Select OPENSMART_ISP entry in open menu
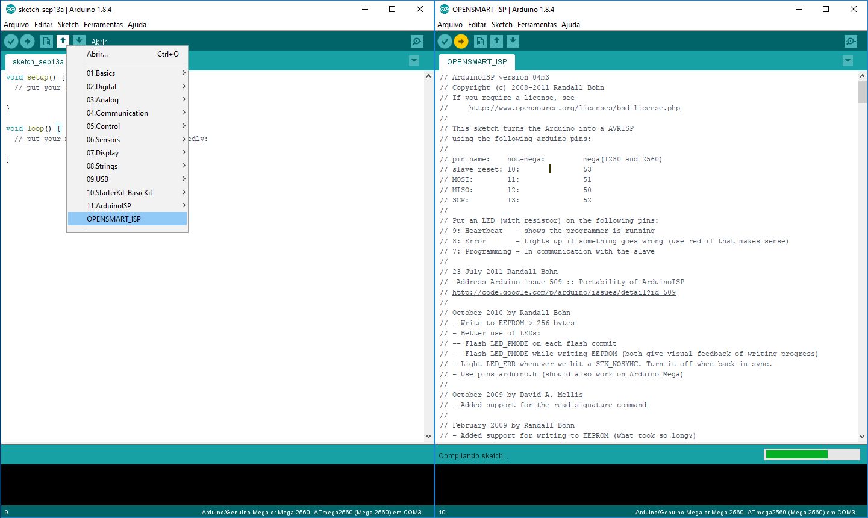The width and height of the screenshot is (868, 518). click(x=127, y=219)
